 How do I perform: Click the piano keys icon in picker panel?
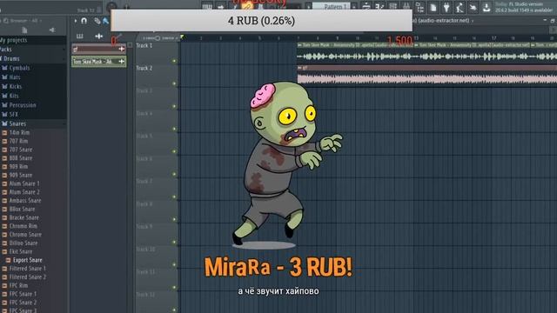pyautogui.click(x=79, y=37)
